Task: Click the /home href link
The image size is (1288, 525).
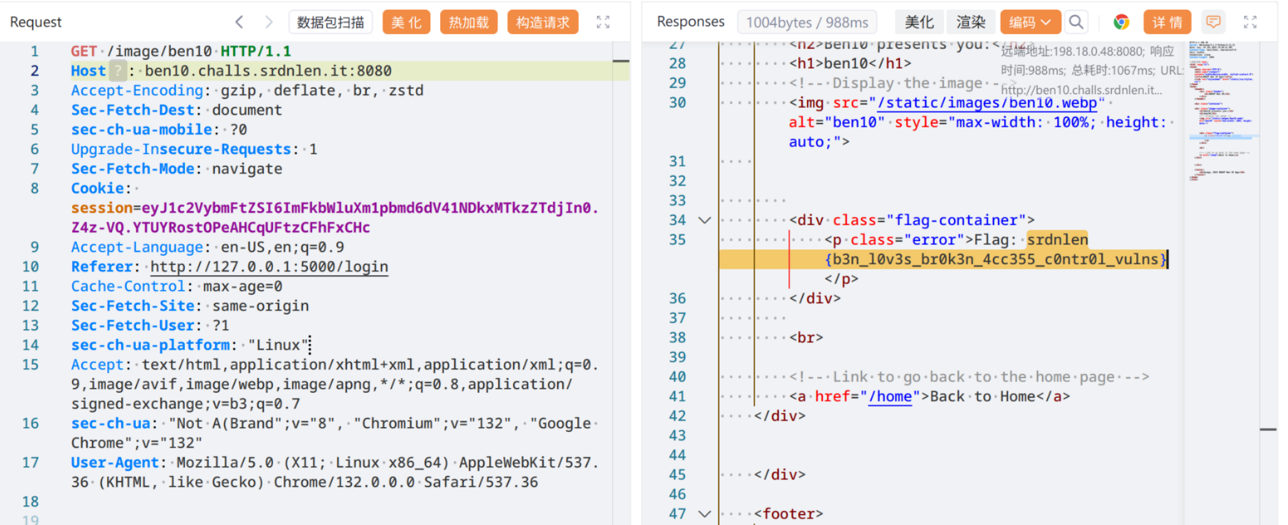Action: pos(889,397)
